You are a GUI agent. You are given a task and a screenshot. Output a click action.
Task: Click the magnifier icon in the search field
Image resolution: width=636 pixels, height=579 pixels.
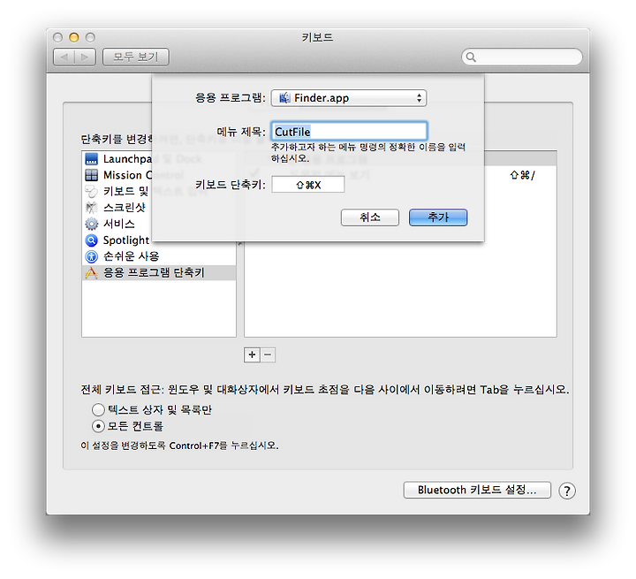tap(471, 57)
